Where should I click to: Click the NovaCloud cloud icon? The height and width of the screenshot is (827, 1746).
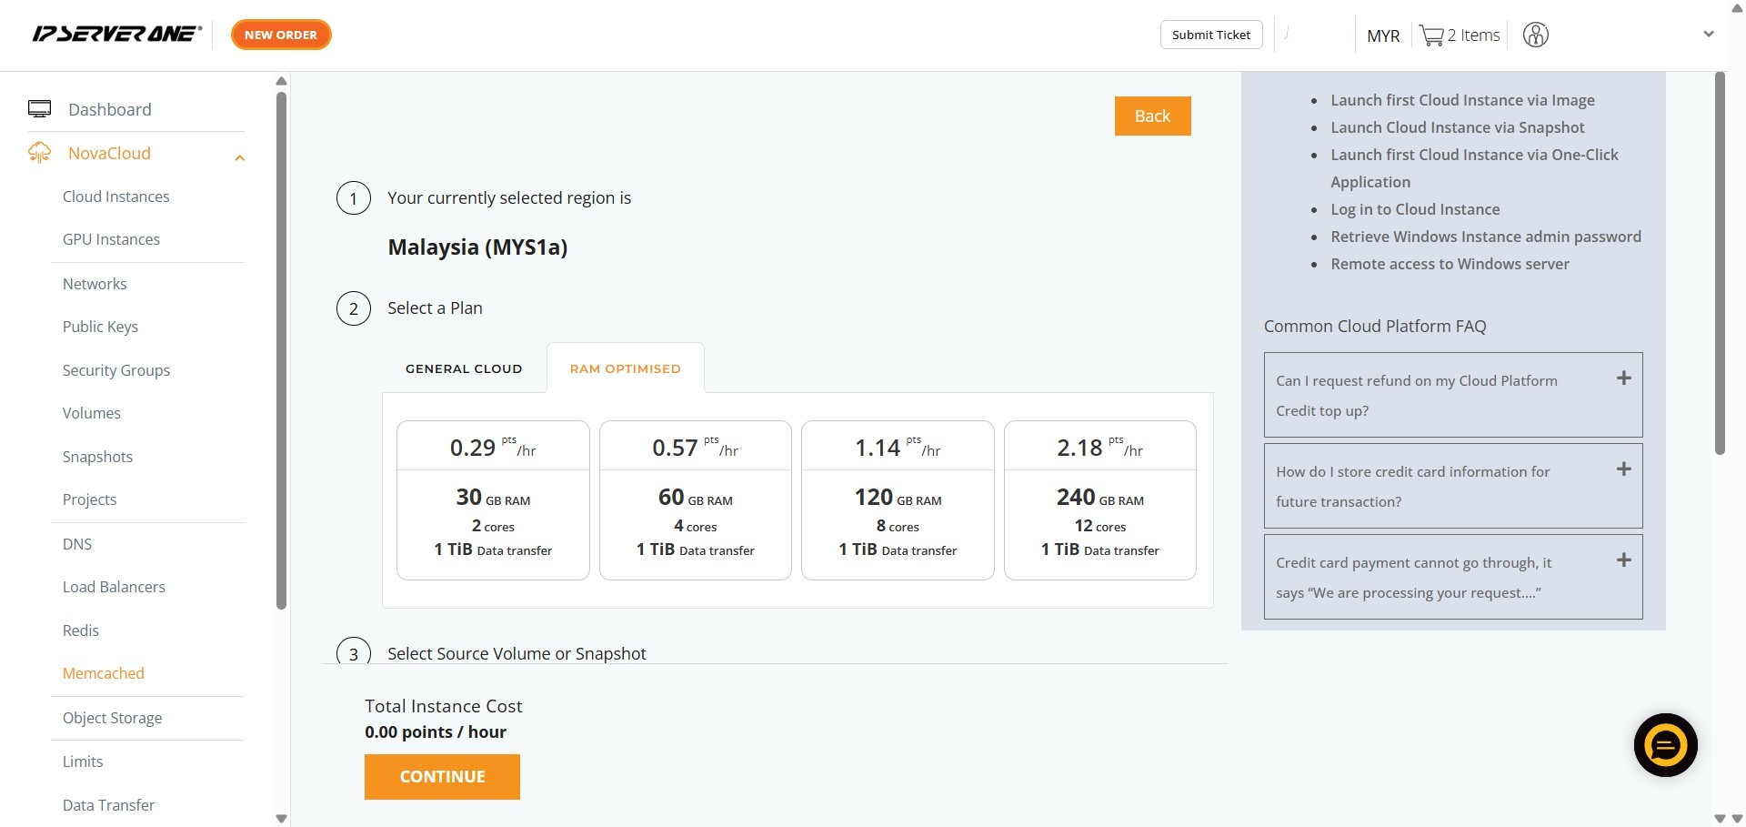pos(39,153)
